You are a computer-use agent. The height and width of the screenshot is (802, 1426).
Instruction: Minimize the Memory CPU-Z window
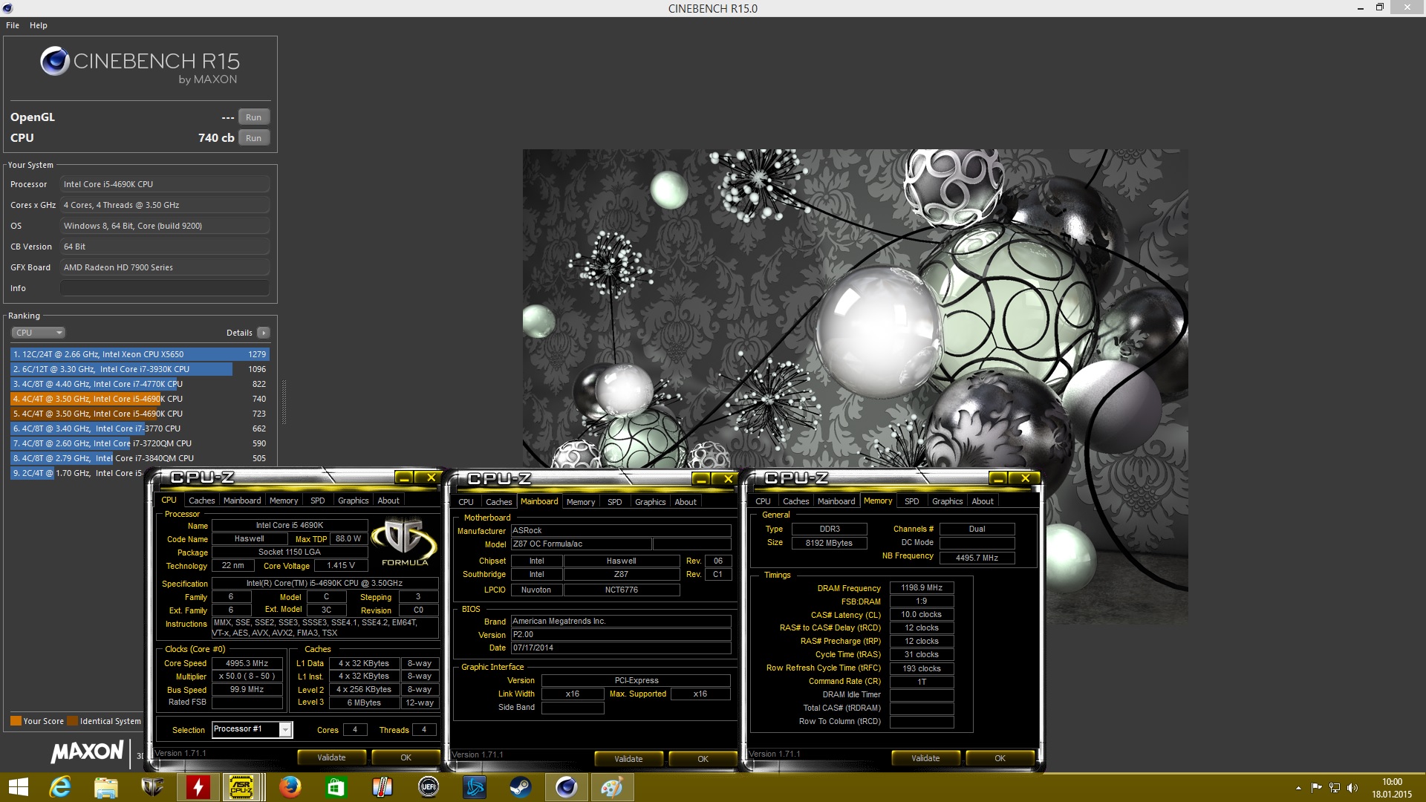[x=998, y=477]
